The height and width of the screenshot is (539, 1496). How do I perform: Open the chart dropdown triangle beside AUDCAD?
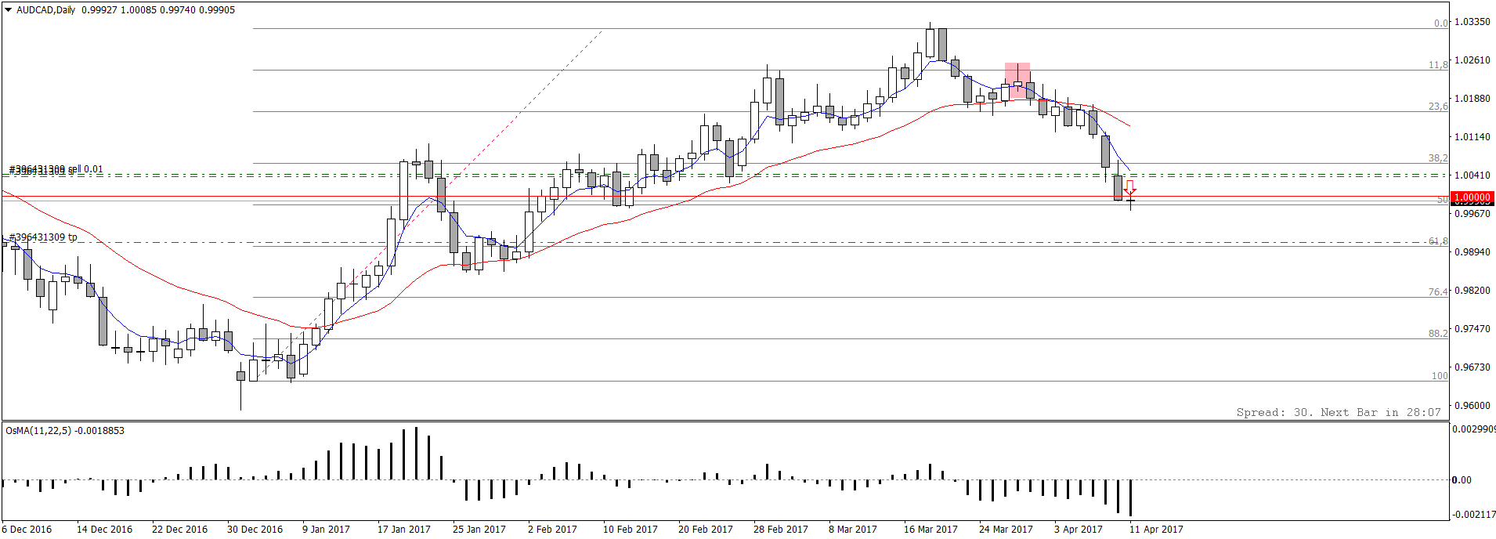coord(9,10)
